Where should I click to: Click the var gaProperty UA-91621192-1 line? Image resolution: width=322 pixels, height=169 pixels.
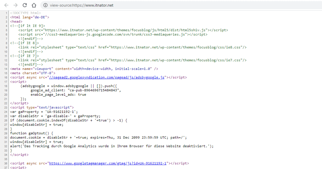(x=44, y=112)
